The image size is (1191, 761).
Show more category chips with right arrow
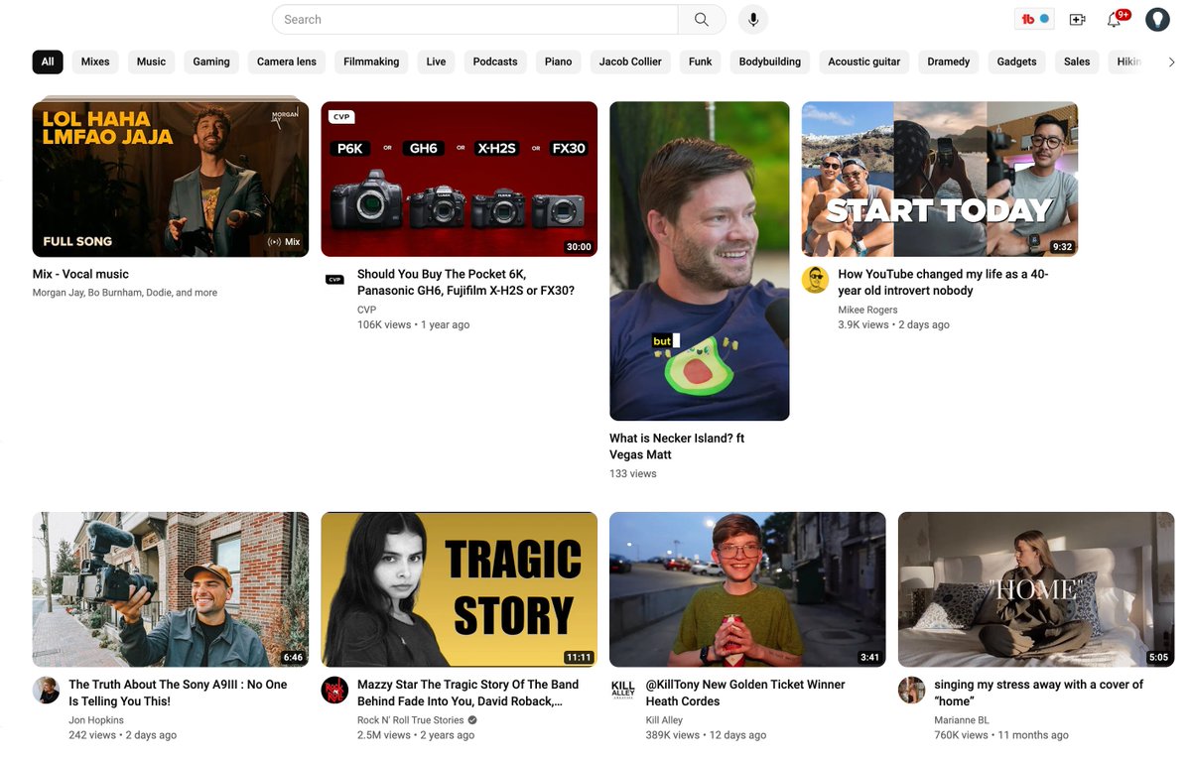click(1171, 62)
